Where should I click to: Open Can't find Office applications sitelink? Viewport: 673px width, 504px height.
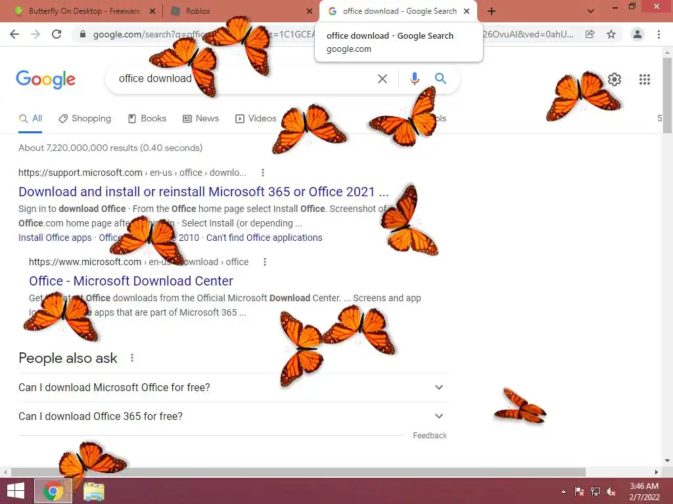click(x=264, y=238)
